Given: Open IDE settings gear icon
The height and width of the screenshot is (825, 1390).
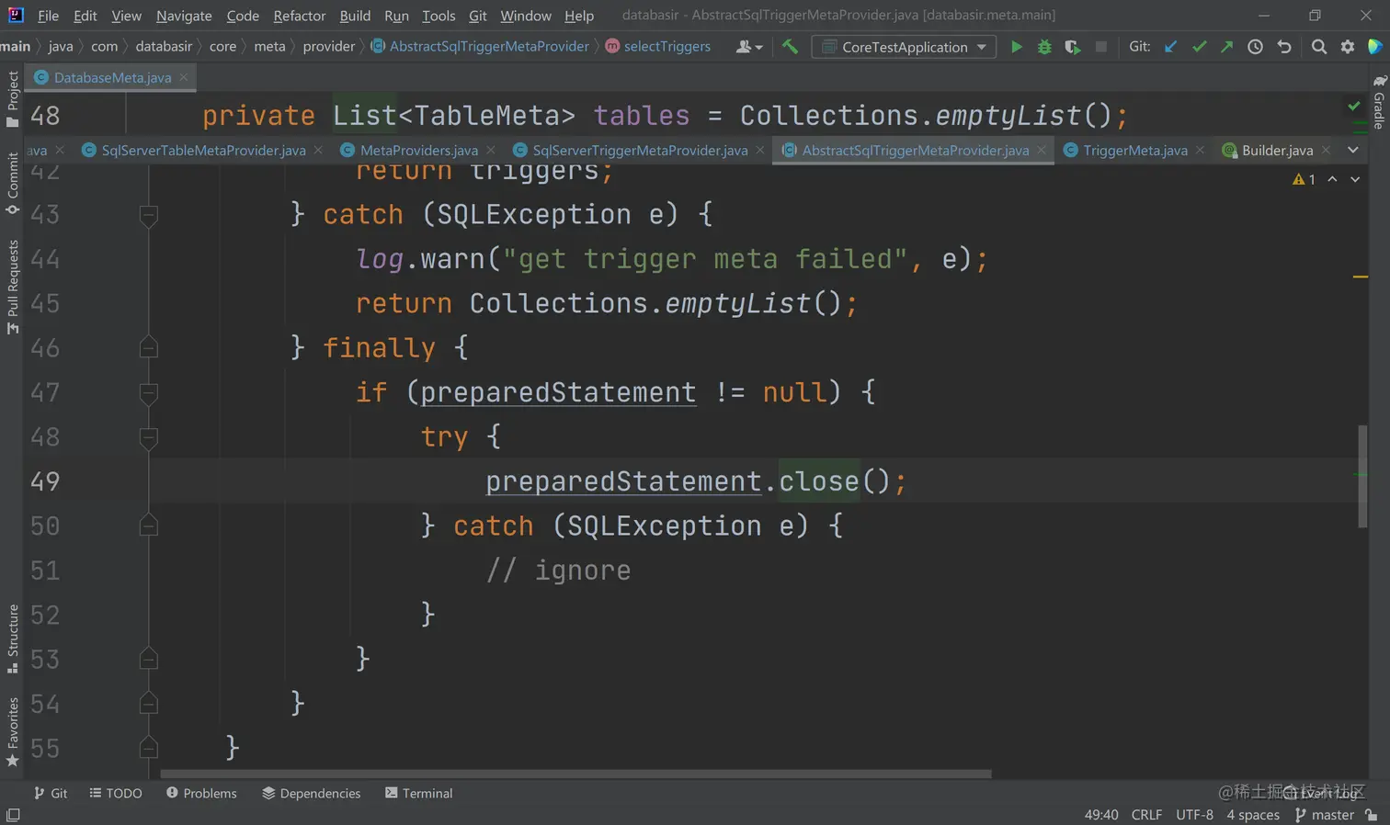Looking at the screenshot, I should coord(1348,47).
